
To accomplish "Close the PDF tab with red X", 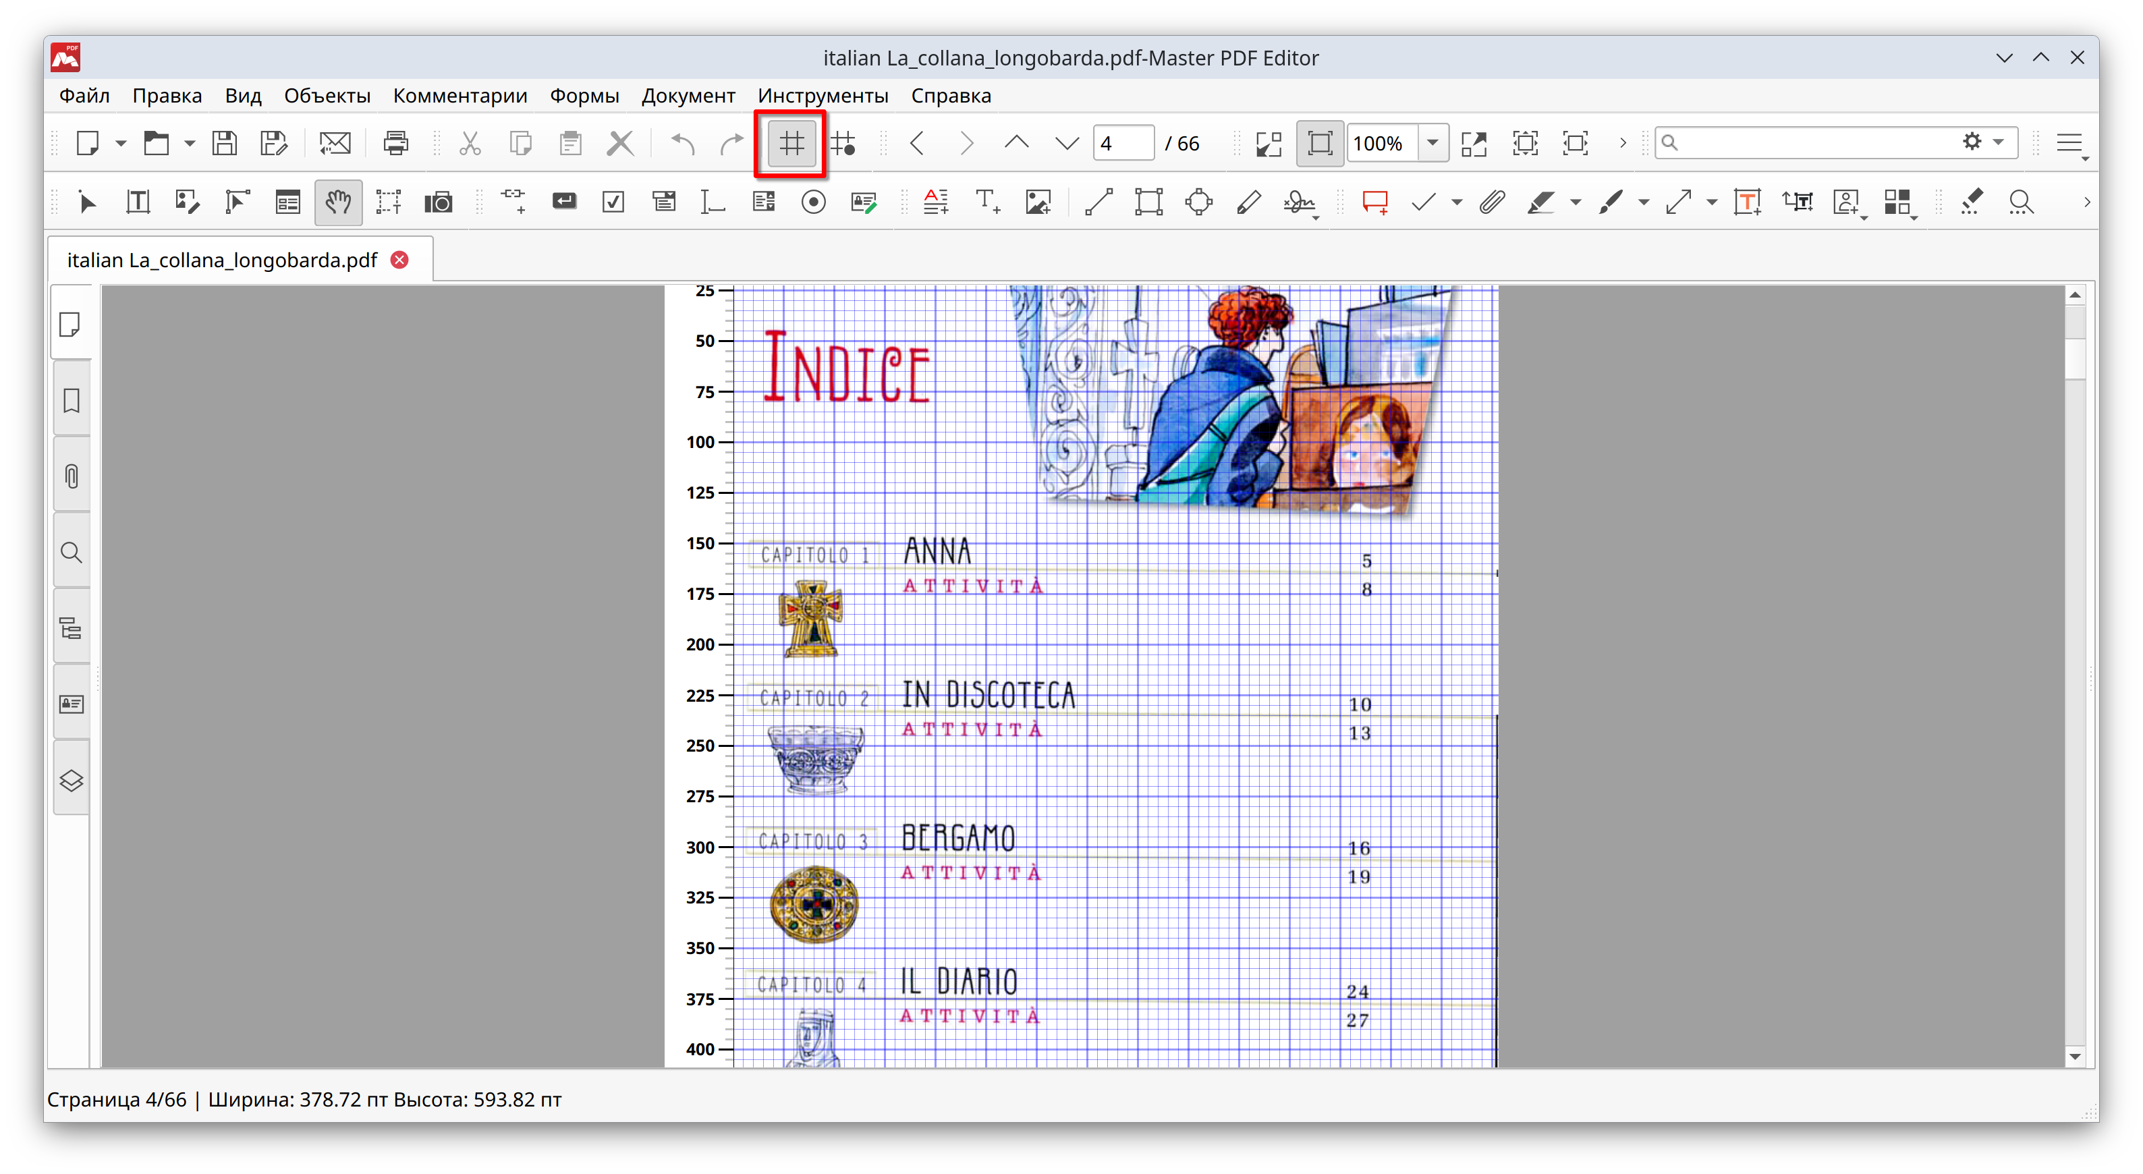I will [400, 260].
